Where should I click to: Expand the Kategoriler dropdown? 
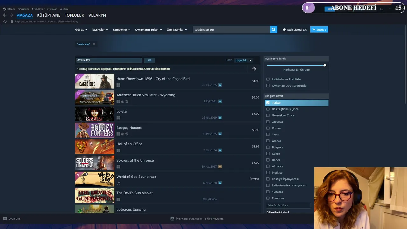point(121,30)
